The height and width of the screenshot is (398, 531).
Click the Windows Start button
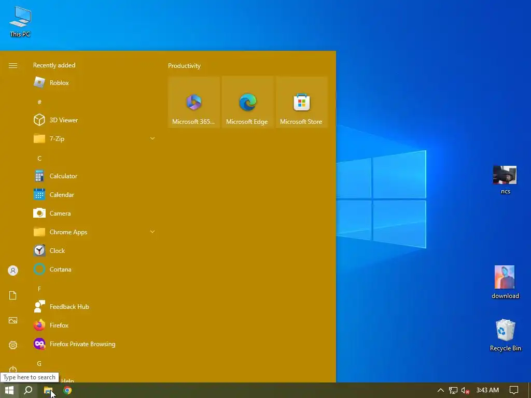(x=9, y=390)
